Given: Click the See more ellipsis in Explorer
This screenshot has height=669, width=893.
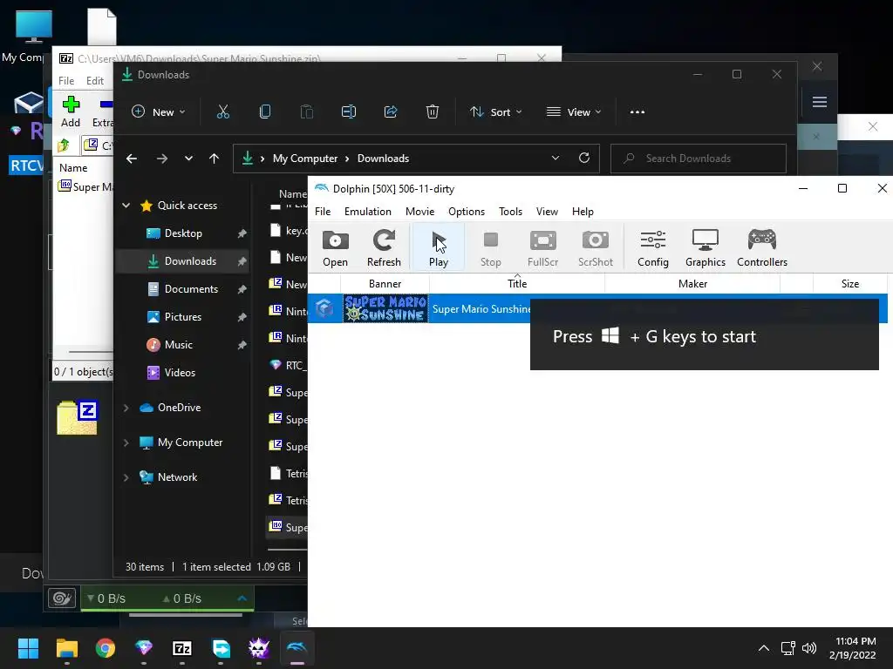Looking at the screenshot, I should (637, 112).
